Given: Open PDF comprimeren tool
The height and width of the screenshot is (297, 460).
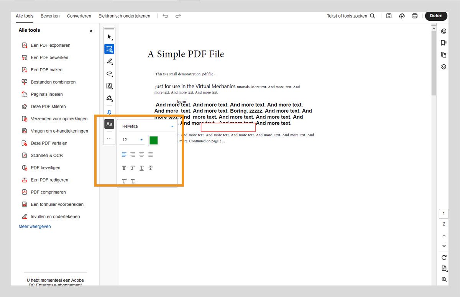Looking at the screenshot, I should [48, 192].
